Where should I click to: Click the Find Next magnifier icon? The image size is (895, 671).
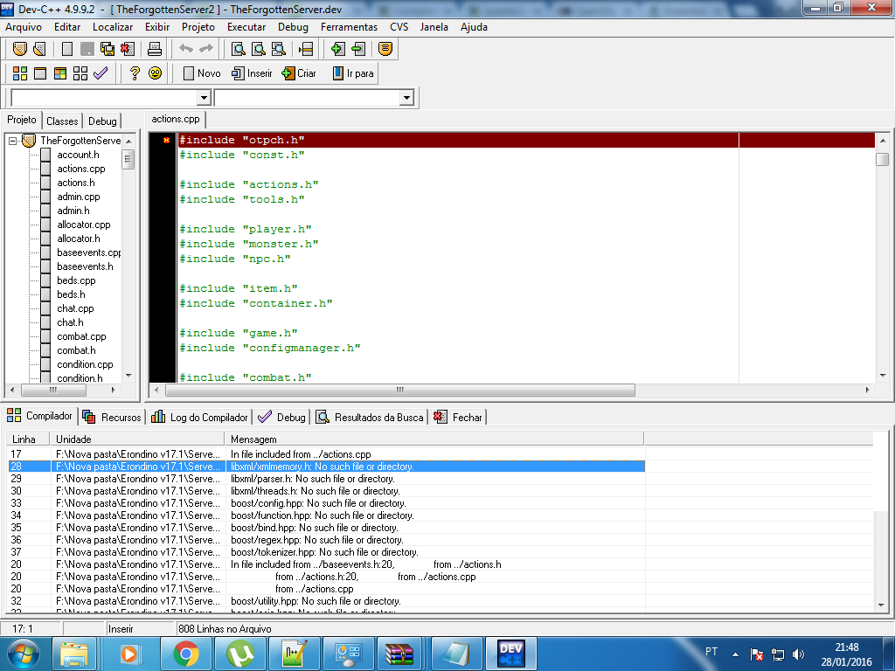279,49
